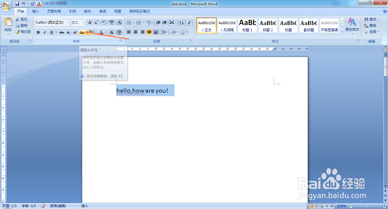Screen dimensions: 388x209
Task: Open the Review (审阅) tab
Action: coord(102,11)
